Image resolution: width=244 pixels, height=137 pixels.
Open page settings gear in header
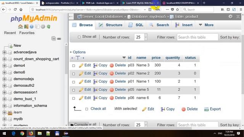click(x=230, y=16)
